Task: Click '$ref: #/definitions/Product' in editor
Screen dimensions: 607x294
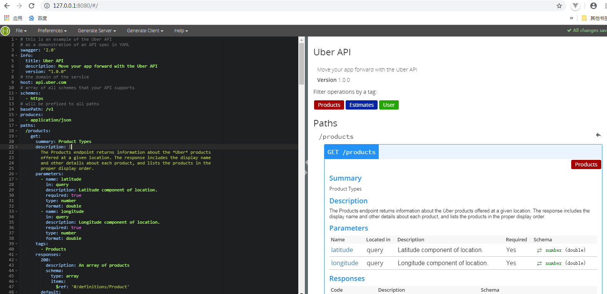Action: pos(92,287)
